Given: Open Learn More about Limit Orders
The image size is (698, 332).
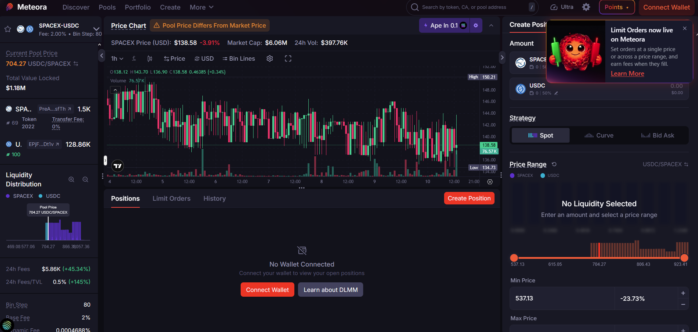Looking at the screenshot, I should (627, 74).
